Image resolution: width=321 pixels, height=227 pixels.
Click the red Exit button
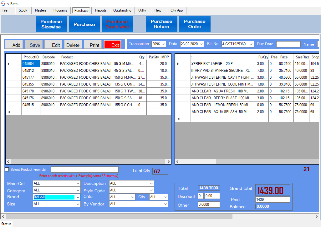[x=113, y=45]
